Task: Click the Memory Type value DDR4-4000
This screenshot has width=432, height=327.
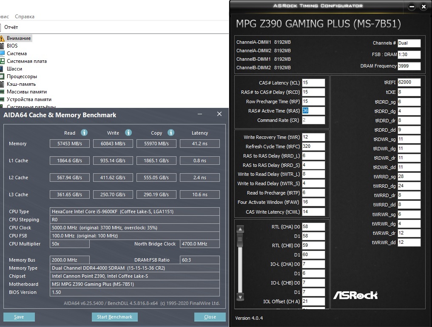Action: 135,268
